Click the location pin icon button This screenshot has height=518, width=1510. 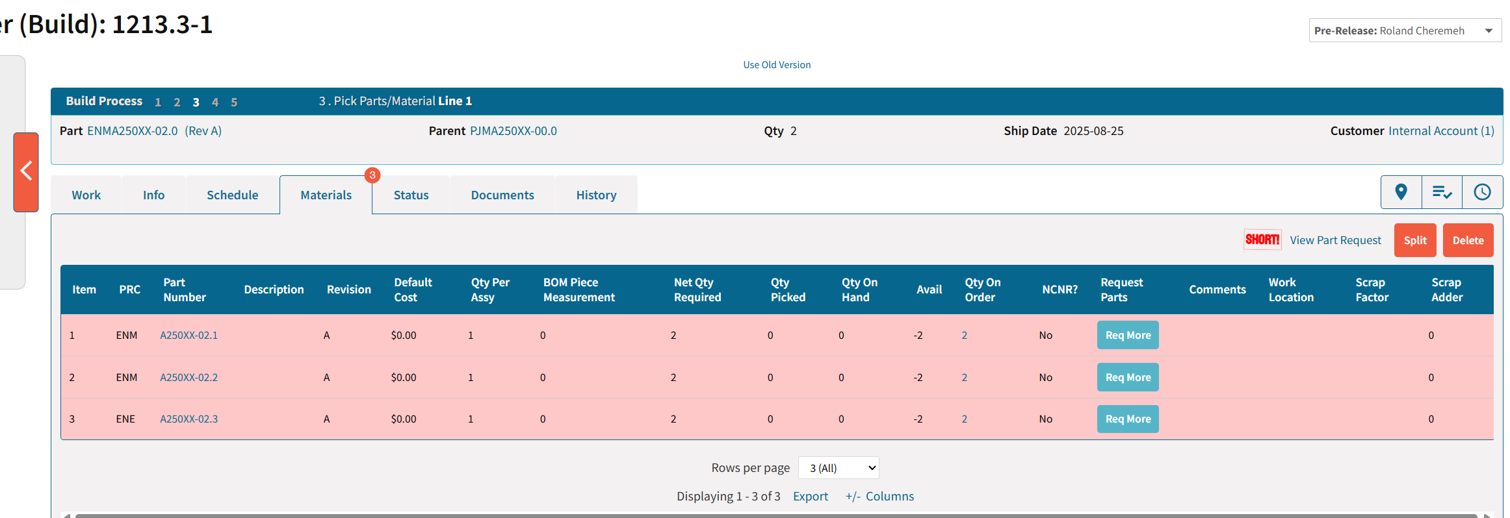pos(1401,192)
